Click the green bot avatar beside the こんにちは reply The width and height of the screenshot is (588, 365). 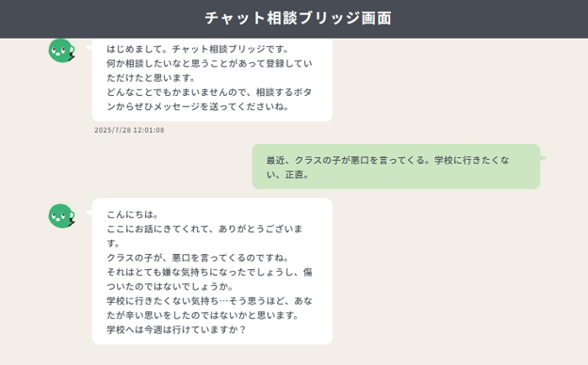coord(61,215)
